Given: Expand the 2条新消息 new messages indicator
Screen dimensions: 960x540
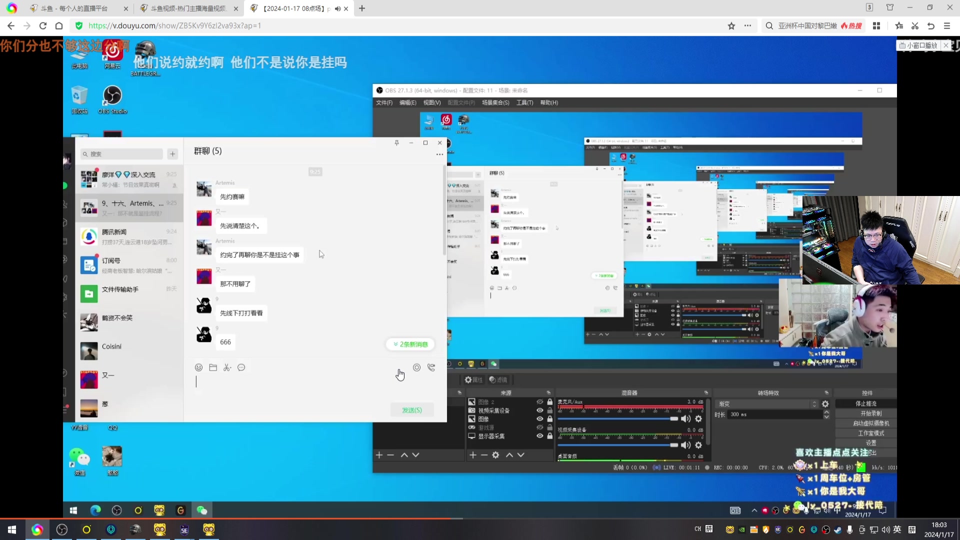Looking at the screenshot, I should pyautogui.click(x=410, y=344).
